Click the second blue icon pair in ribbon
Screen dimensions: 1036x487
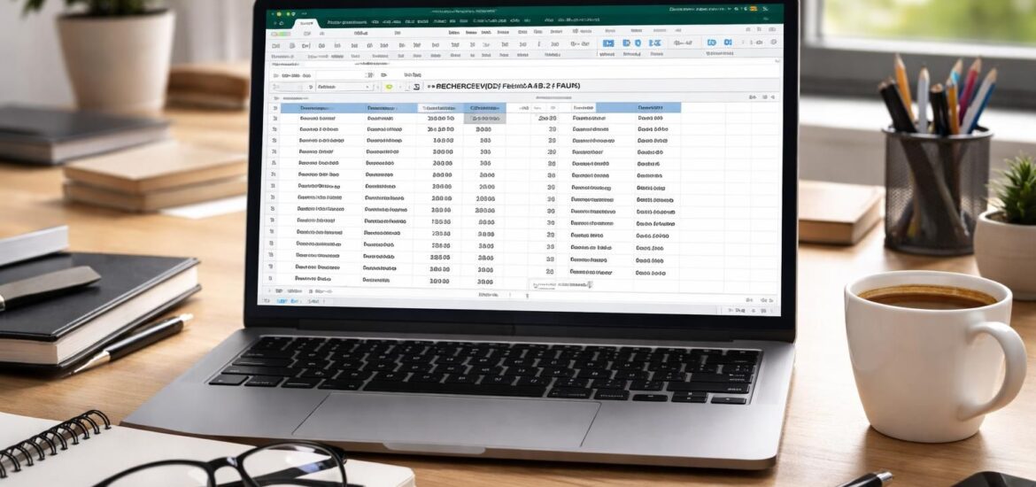[631, 43]
